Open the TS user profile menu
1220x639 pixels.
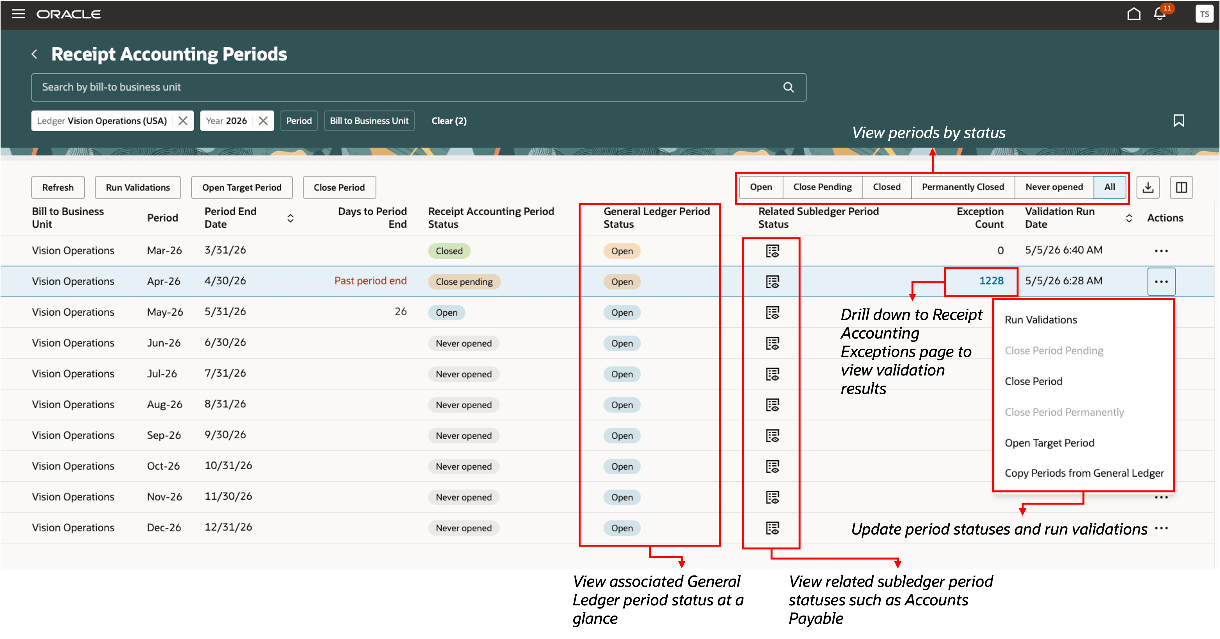click(1204, 14)
